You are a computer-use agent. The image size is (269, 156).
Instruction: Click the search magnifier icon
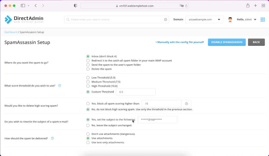coord(68,20)
